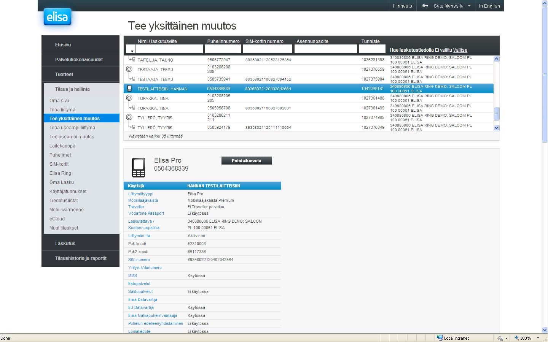Click the Poista/luovuta button
This screenshot has height=342, width=548.
[x=247, y=161]
